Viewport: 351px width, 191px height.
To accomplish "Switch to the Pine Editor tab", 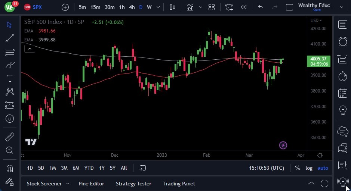I will 91,184.
